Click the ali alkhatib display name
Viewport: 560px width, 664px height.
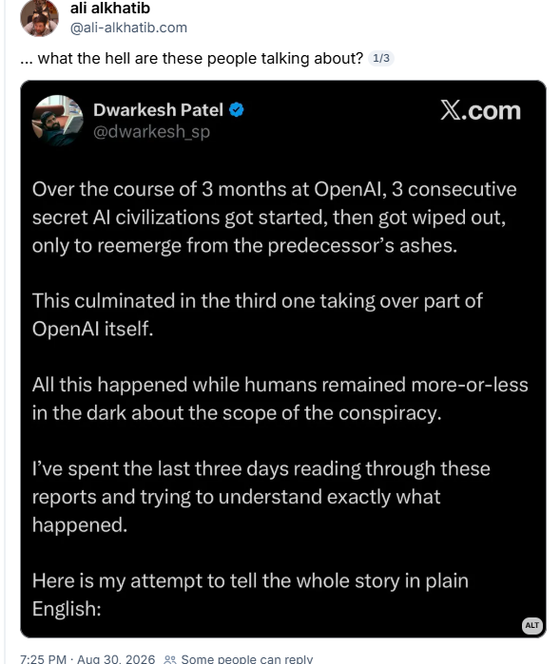coord(109,8)
